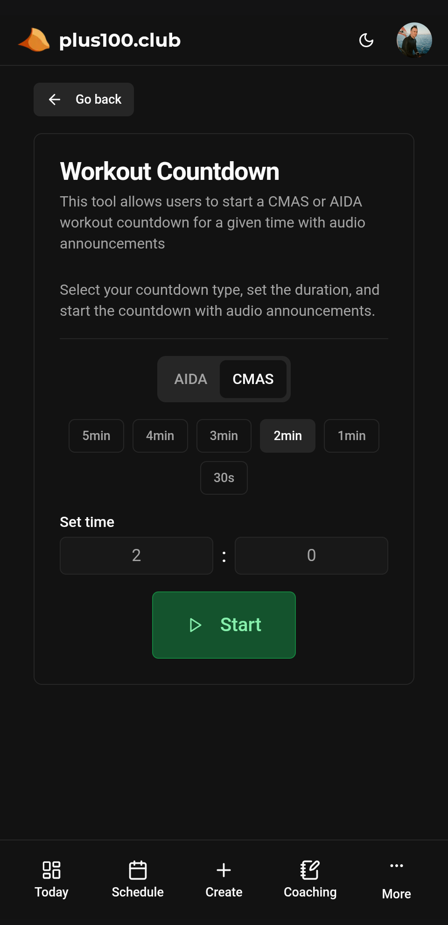This screenshot has height=925, width=448.
Task: Switch to the Schedule tab
Action: [137, 878]
